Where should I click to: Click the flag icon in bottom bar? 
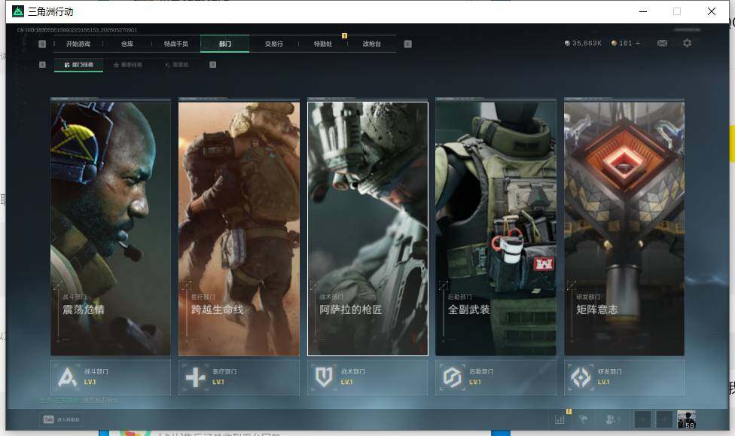(584, 419)
